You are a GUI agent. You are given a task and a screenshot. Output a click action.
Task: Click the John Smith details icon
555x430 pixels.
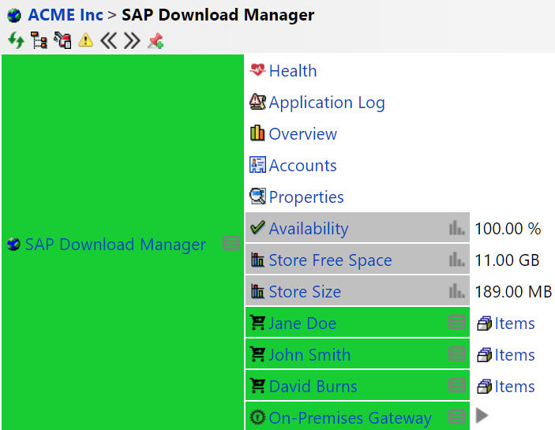pos(456,355)
